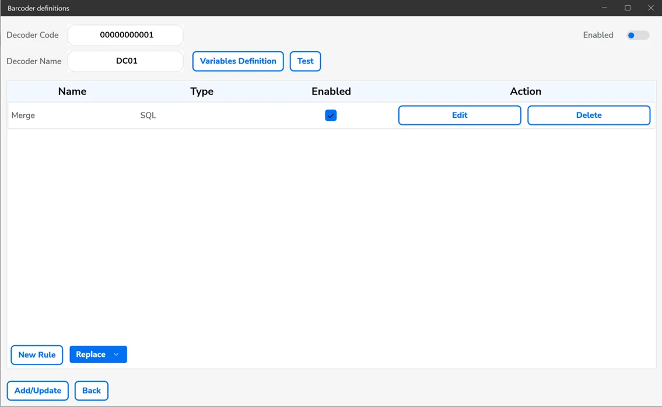The height and width of the screenshot is (407, 662).
Task: Click Add/Update to save decoder
Action: coord(38,391)
